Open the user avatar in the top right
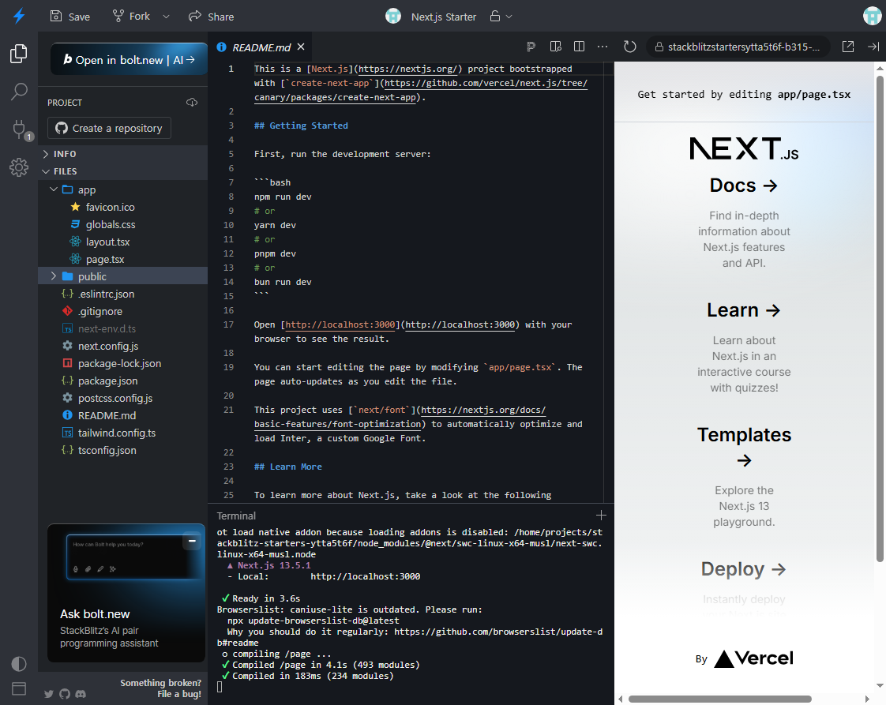Screen dimensions: 886x705 (x=873, y=16)
